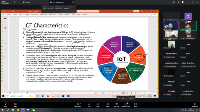
Task: Open Comments in PowerPoint status bar
Action: click(x=116, y=93)
